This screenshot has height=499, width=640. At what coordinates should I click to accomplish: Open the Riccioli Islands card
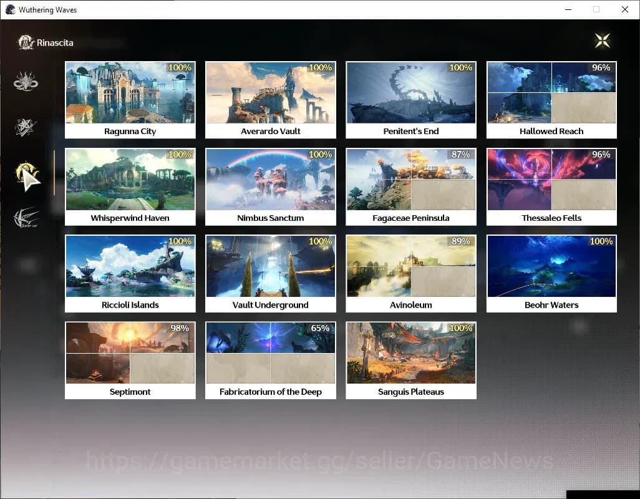click(x=130, y=273)
